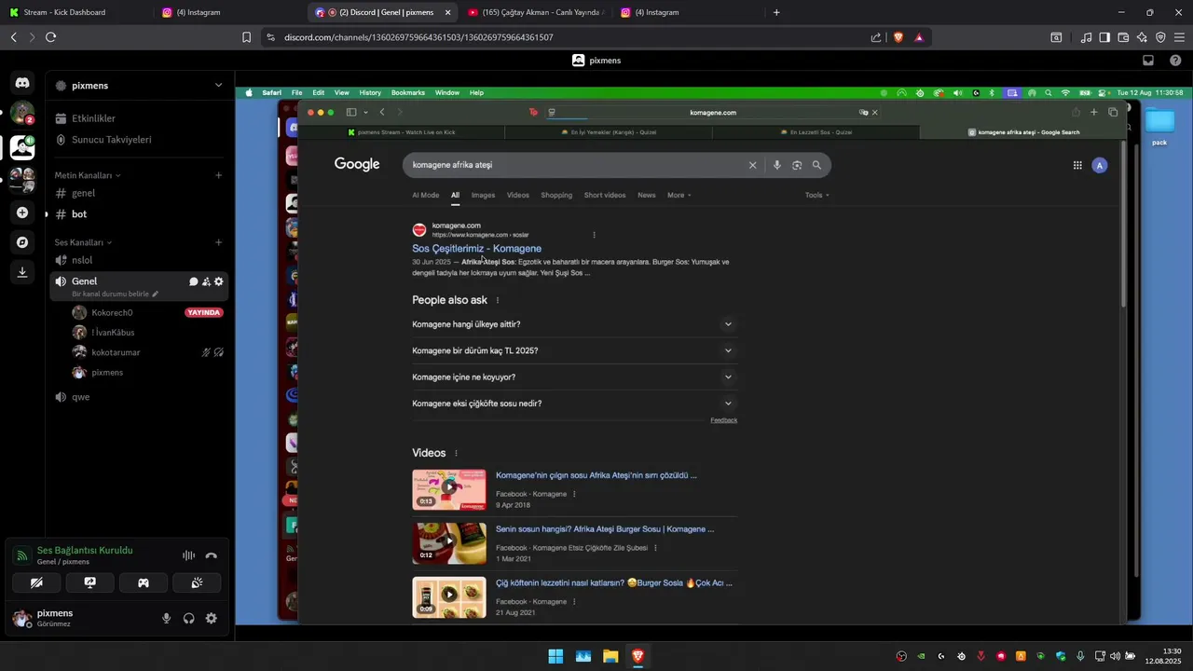Image resolution: width=1193 pixels, height=671 pixels.
Task: Toggle noise suppression waveform icon
Action: [188, 555]
